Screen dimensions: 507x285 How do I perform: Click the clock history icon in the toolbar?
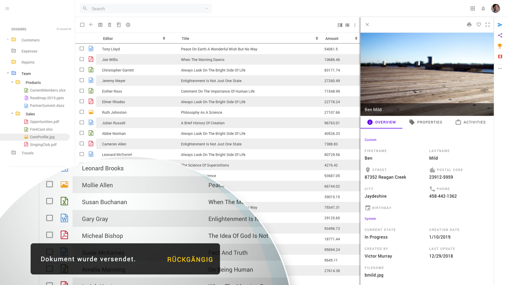(128, 25)
